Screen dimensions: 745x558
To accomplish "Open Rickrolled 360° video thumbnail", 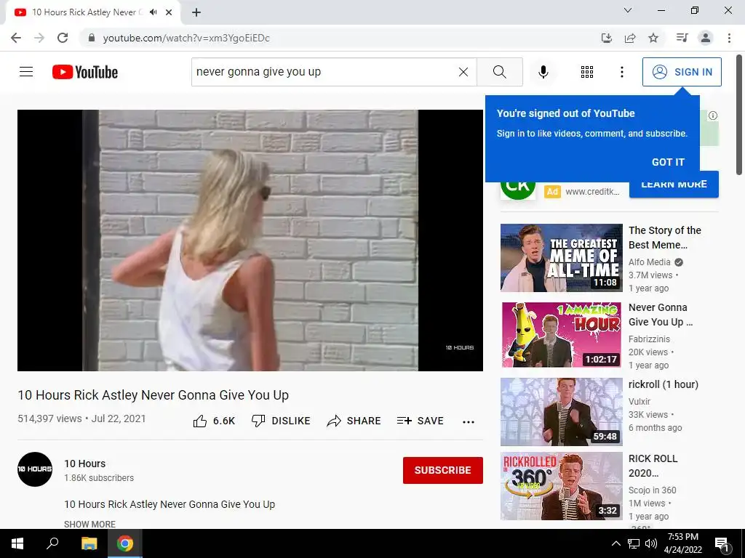I will pos(561,486).
